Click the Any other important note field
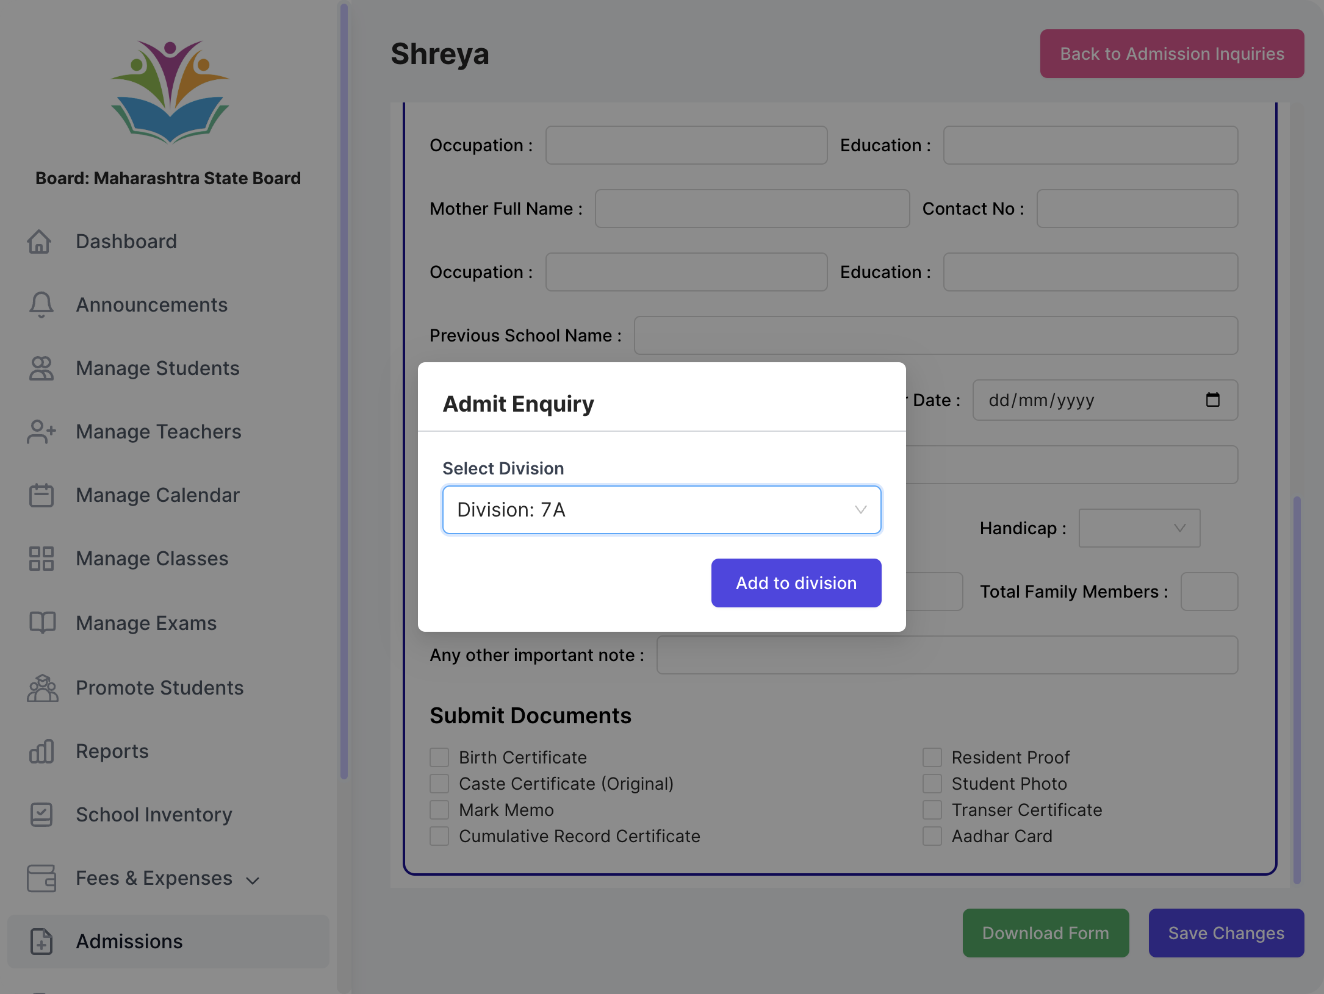 pos(947,655)
